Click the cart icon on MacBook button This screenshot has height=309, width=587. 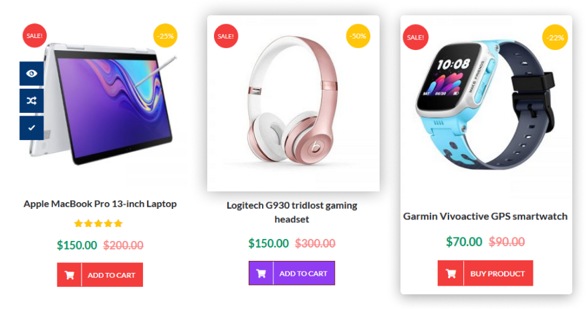(70, 275)
